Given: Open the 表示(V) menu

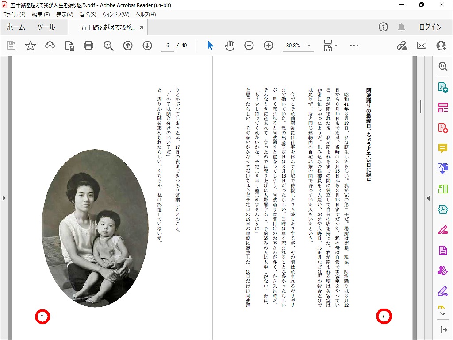Looking at the screenshot, I should (x=65, y=15).
